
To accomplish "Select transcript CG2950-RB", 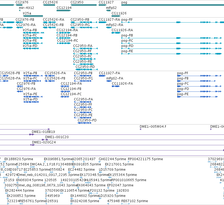I will [x=84, y=22].
